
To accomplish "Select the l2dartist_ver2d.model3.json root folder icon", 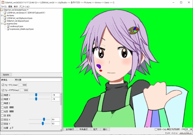I will pos(2,10).
